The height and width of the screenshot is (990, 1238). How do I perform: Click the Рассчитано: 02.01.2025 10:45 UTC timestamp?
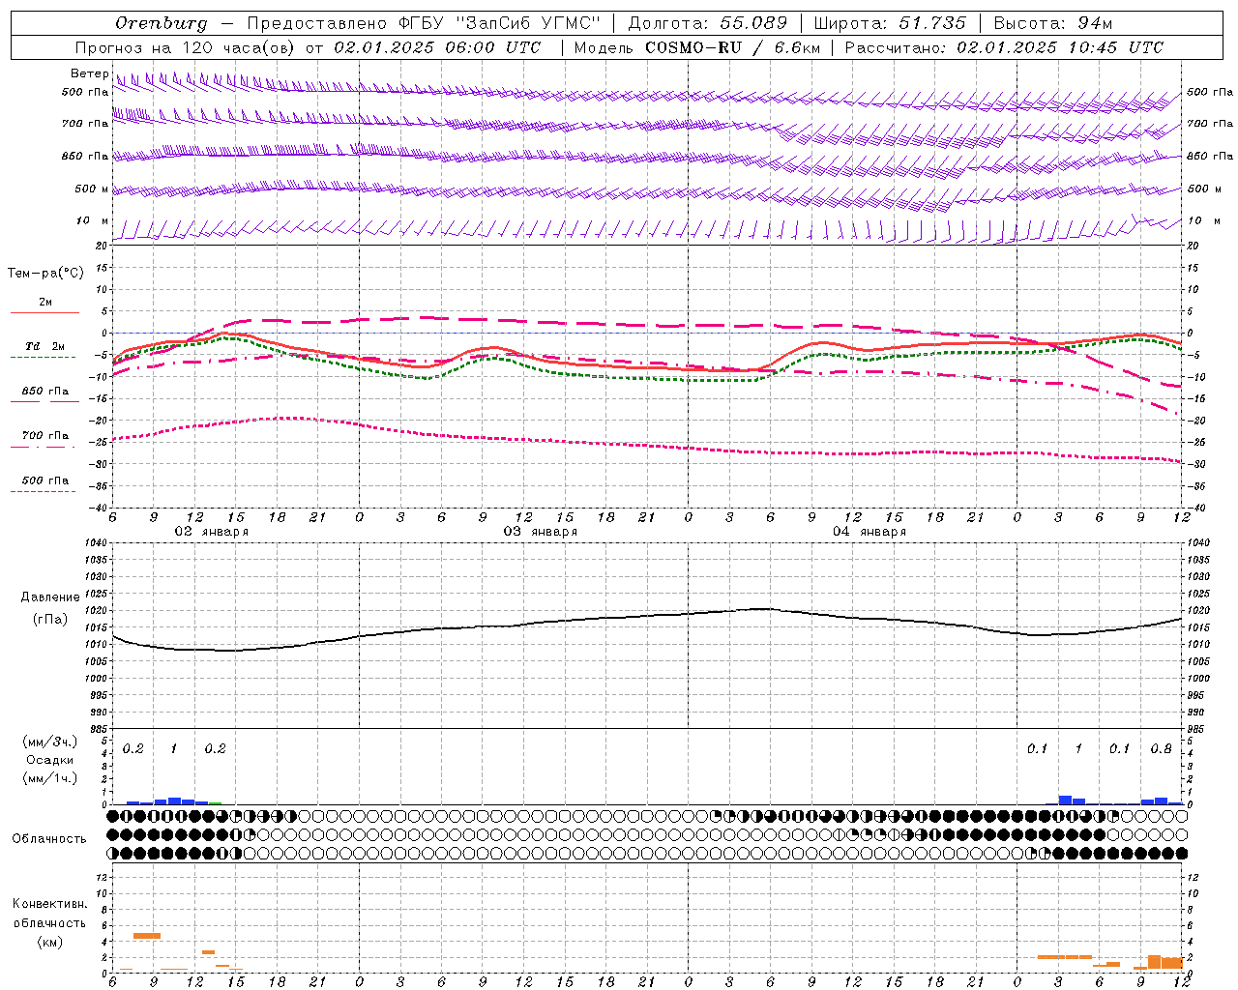[x=1005, y=47]
